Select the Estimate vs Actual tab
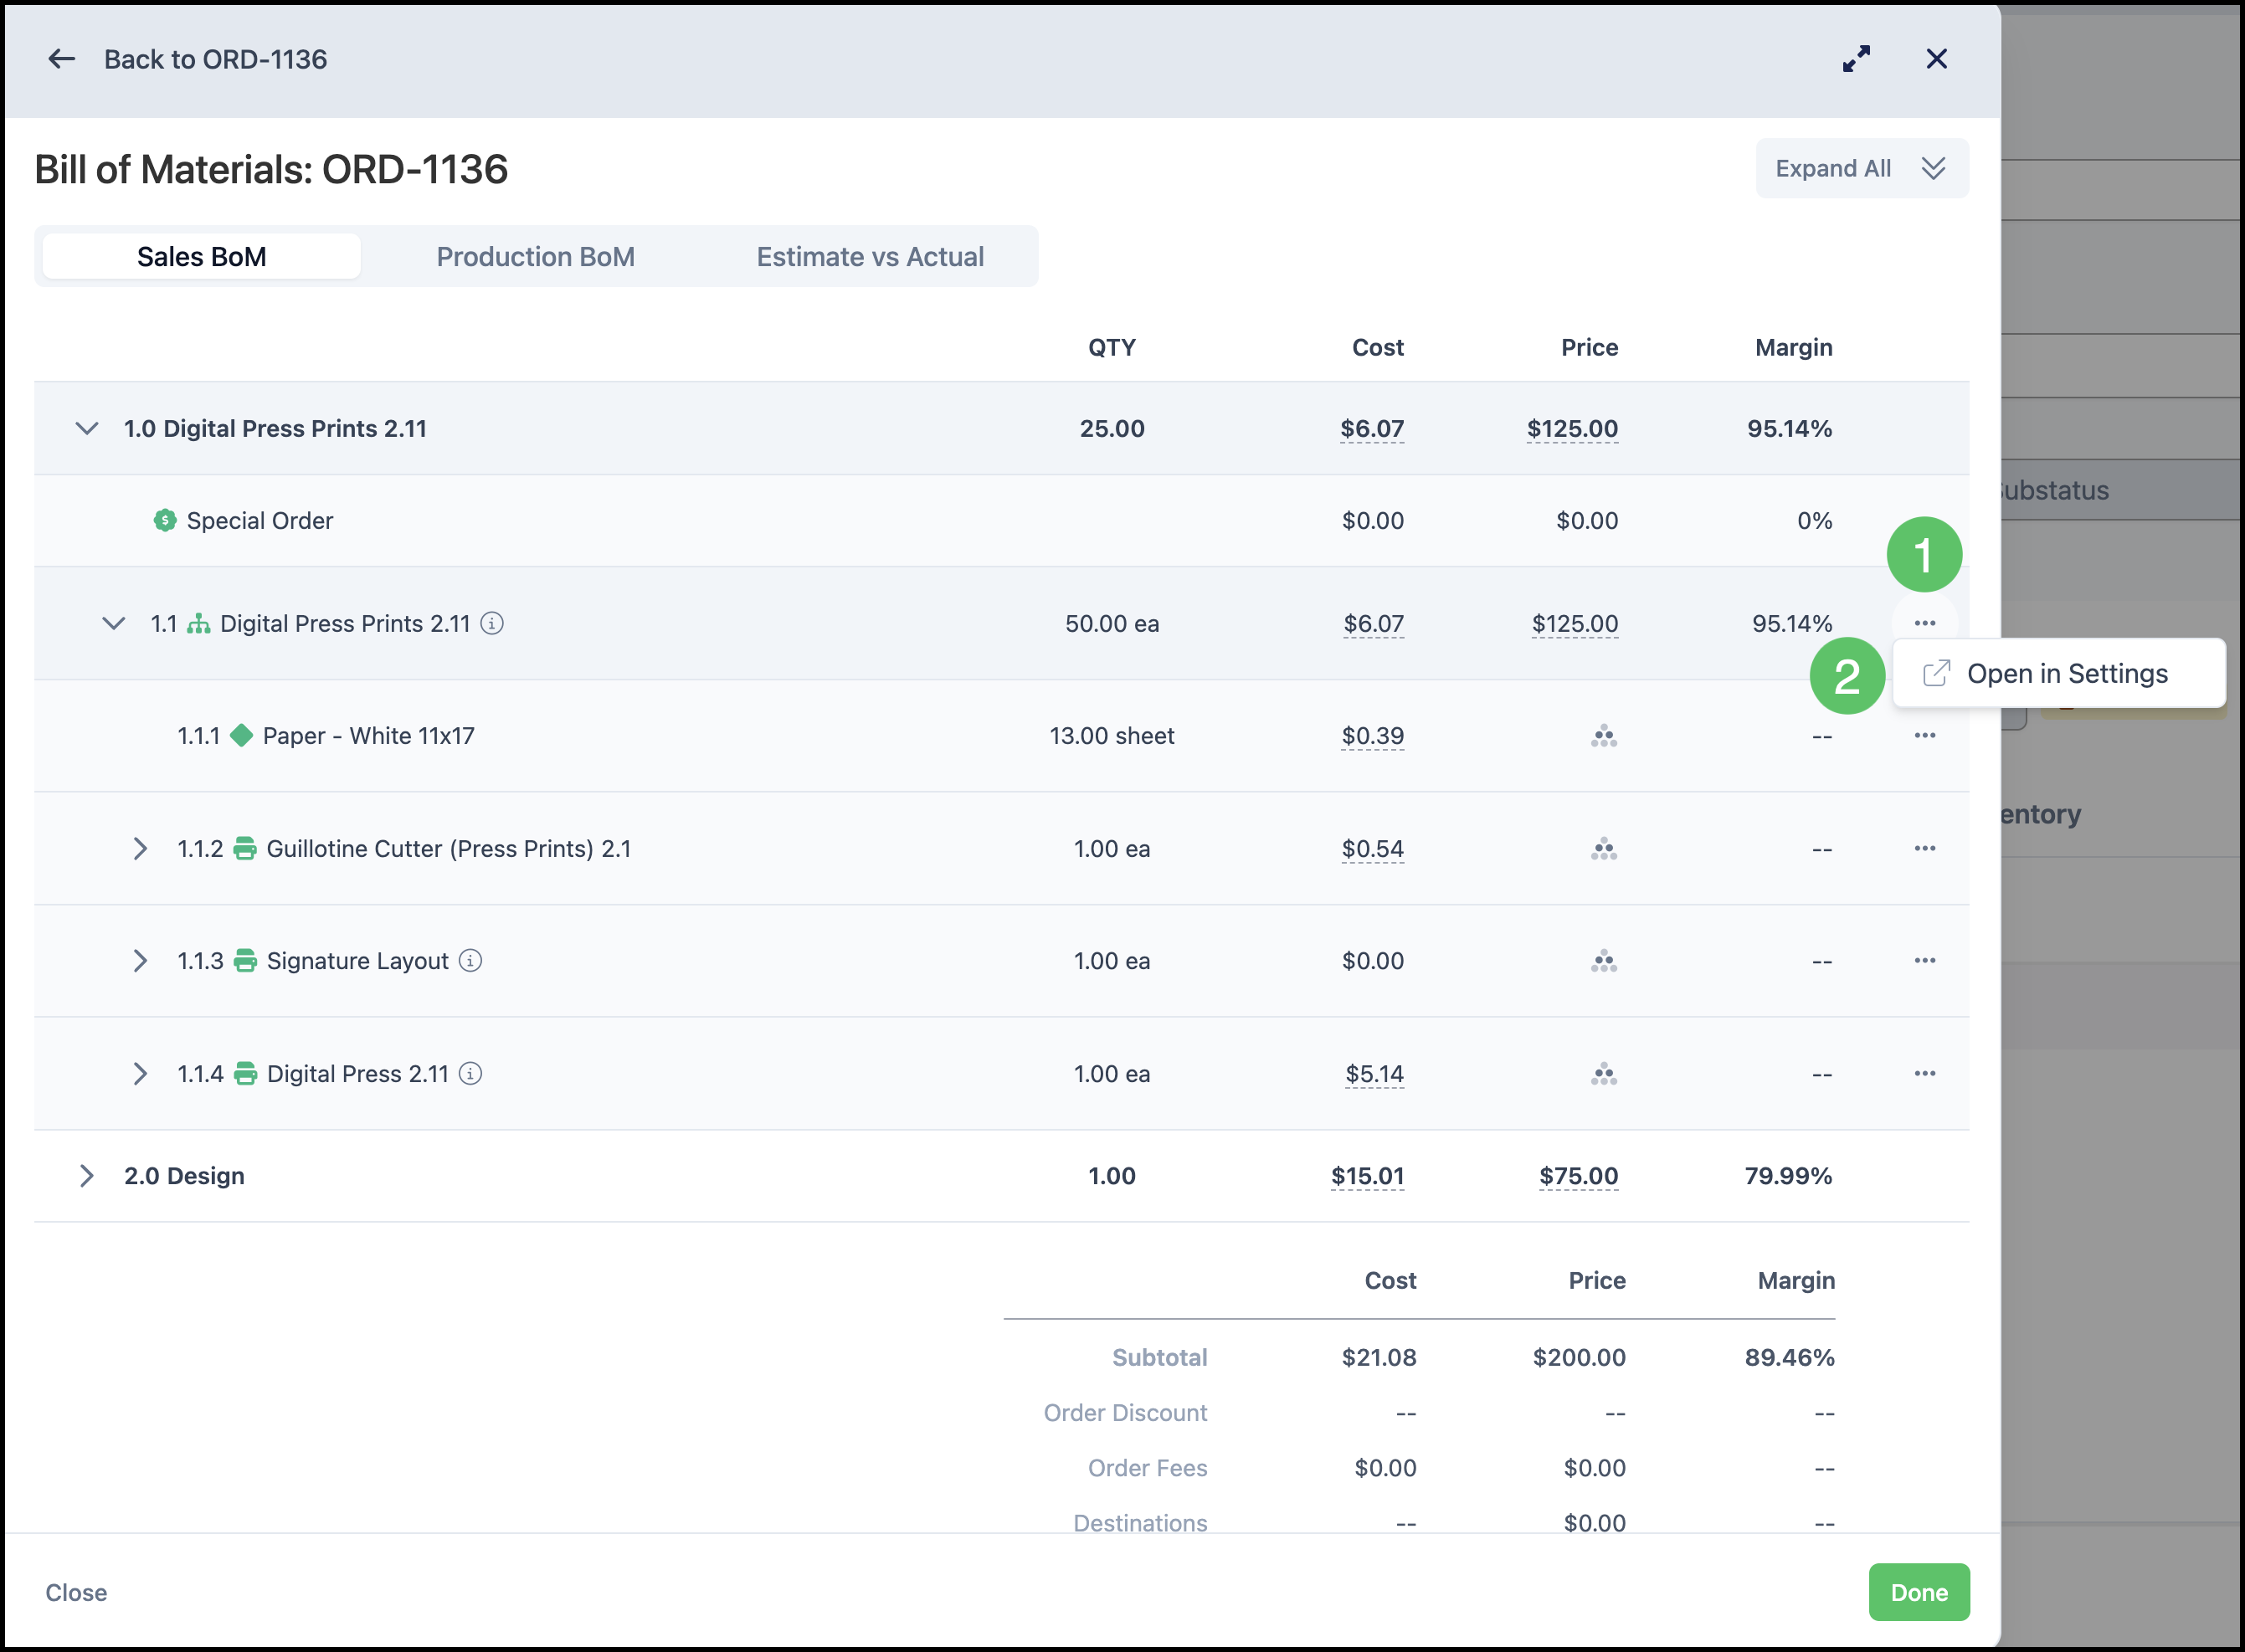This screenshot has width=2245, height=1652. (870, 256)
